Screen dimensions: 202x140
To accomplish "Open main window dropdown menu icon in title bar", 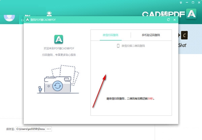I will coord(181,3).
